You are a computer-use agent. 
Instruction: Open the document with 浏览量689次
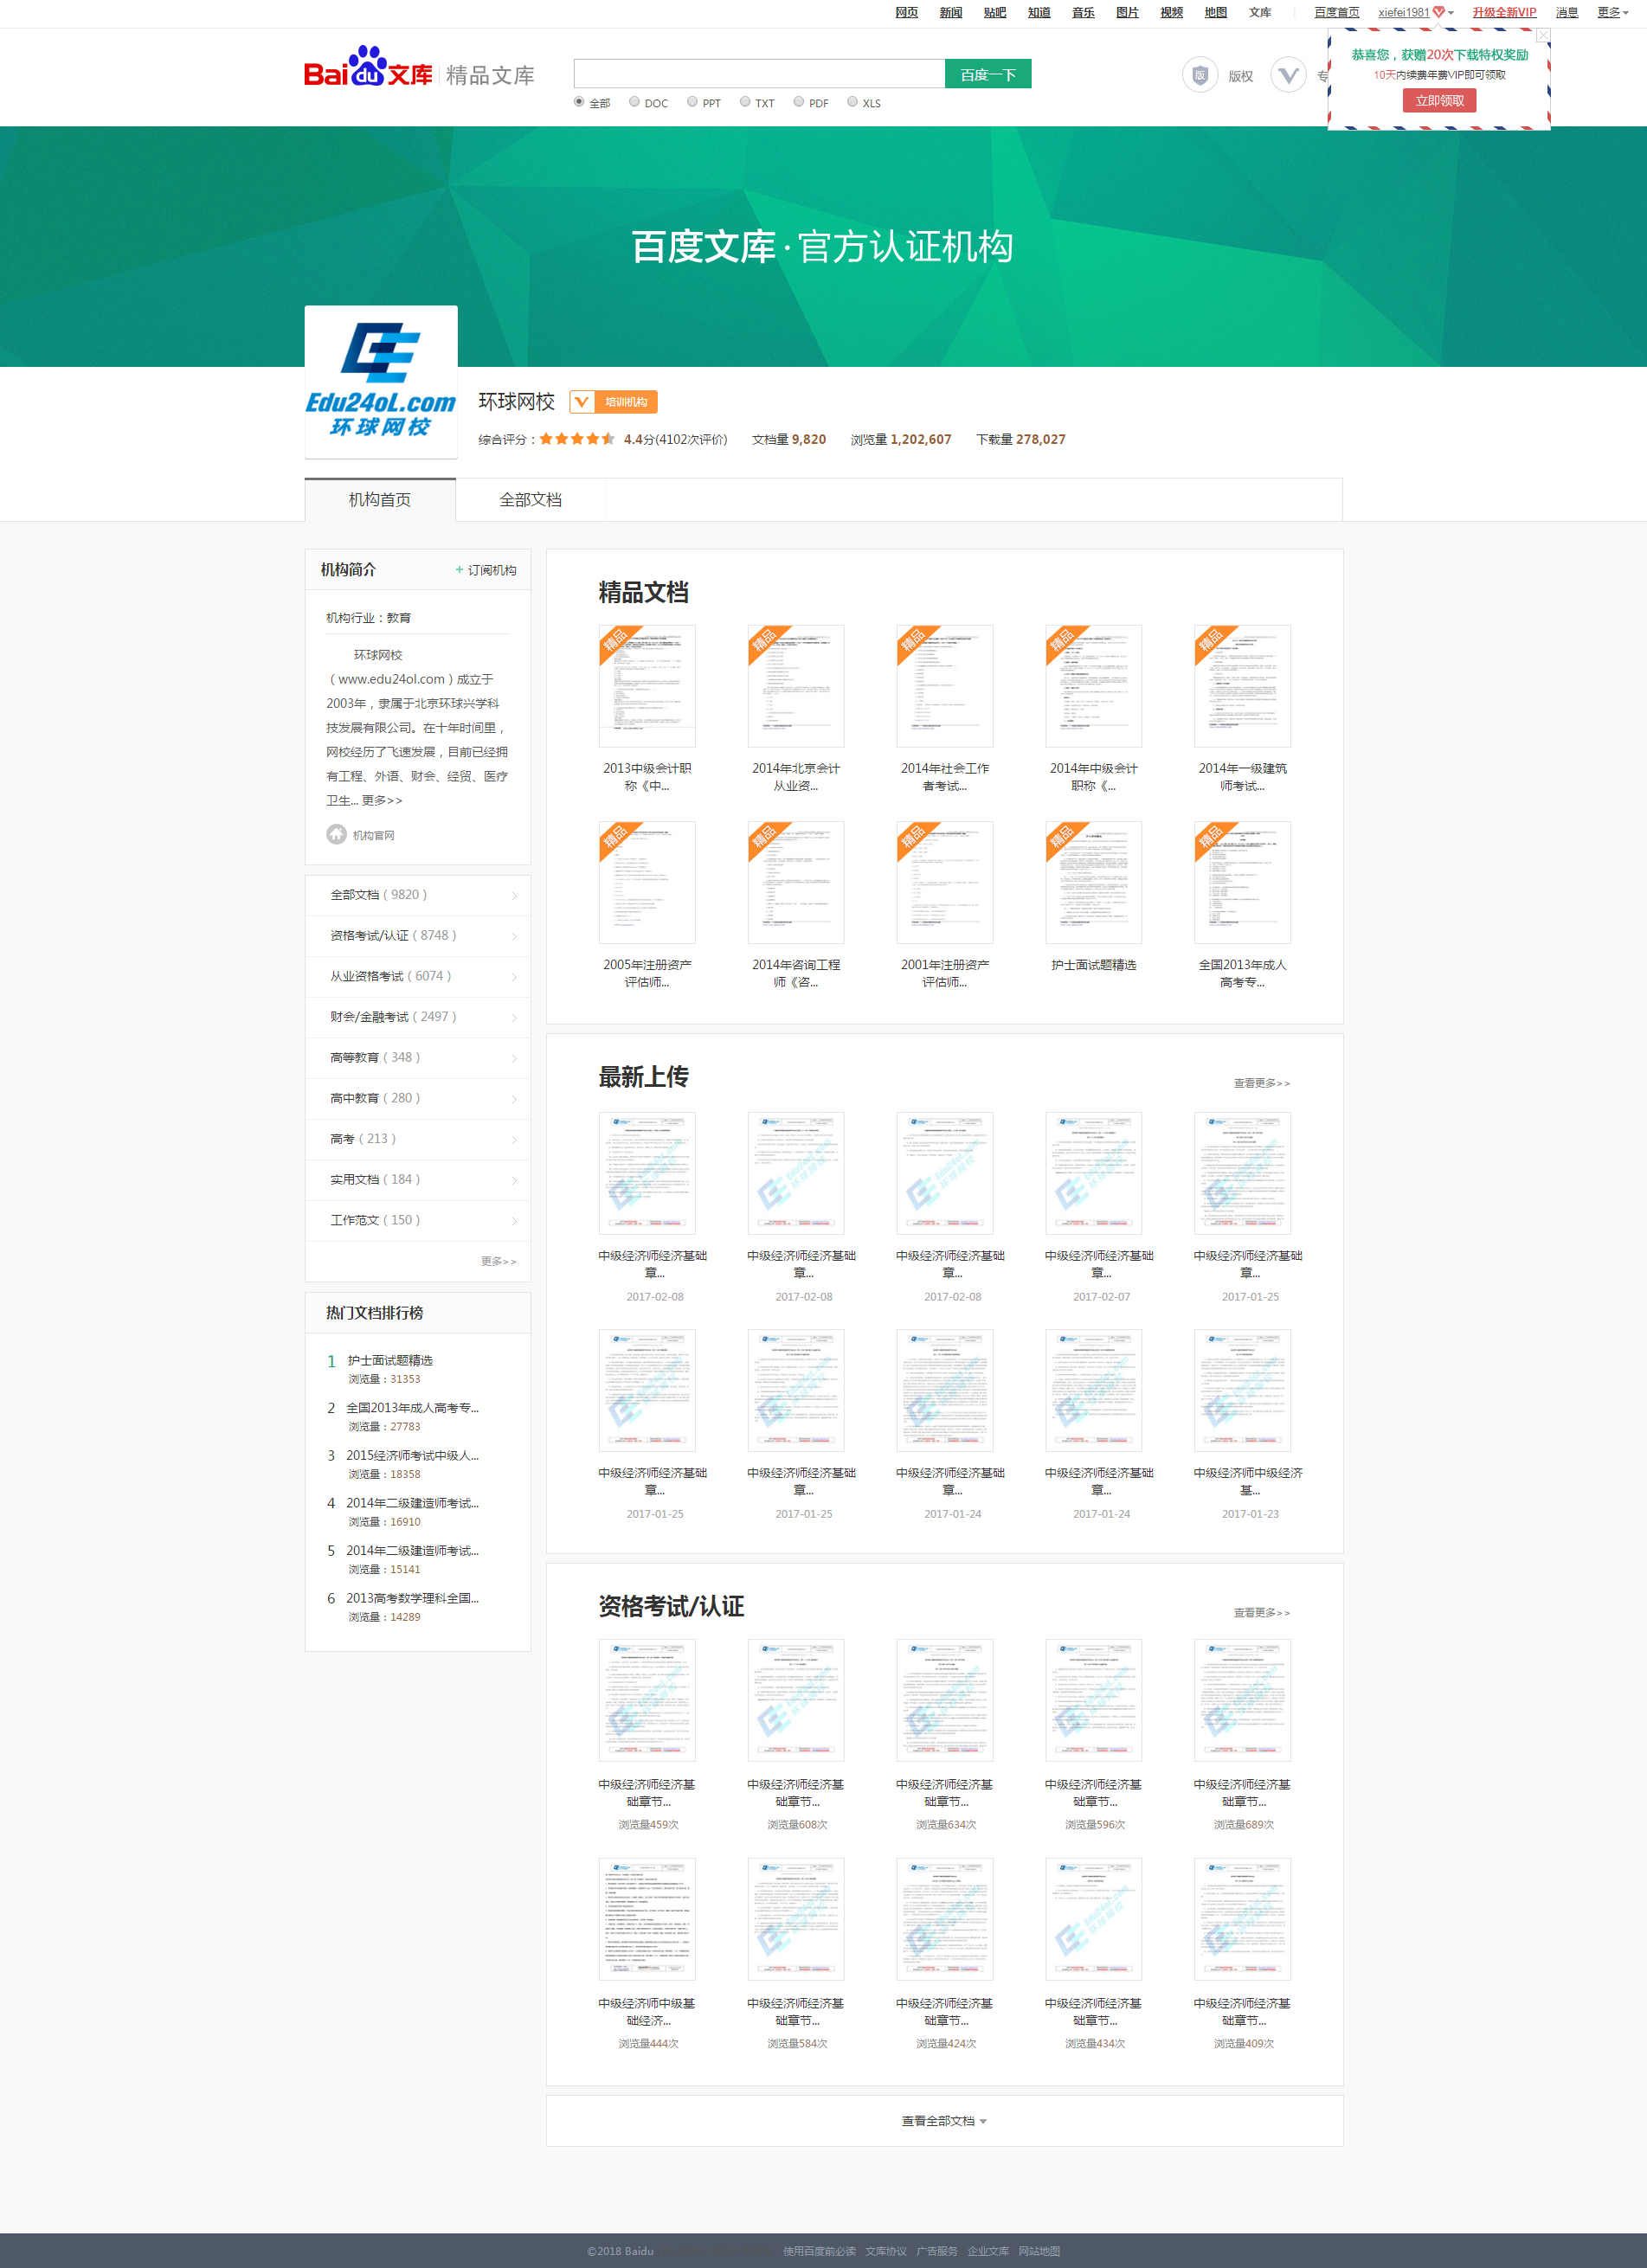click(1242, 1700)
